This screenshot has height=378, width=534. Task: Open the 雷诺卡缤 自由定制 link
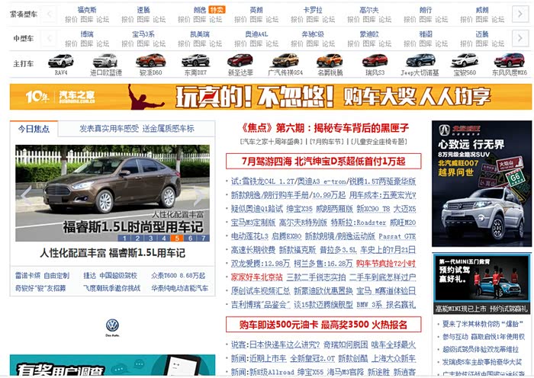click(42, 276)
